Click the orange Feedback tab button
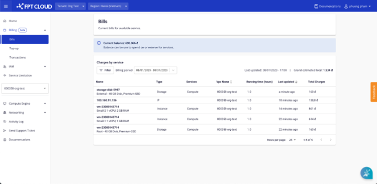377x184 pixels. 373,92
